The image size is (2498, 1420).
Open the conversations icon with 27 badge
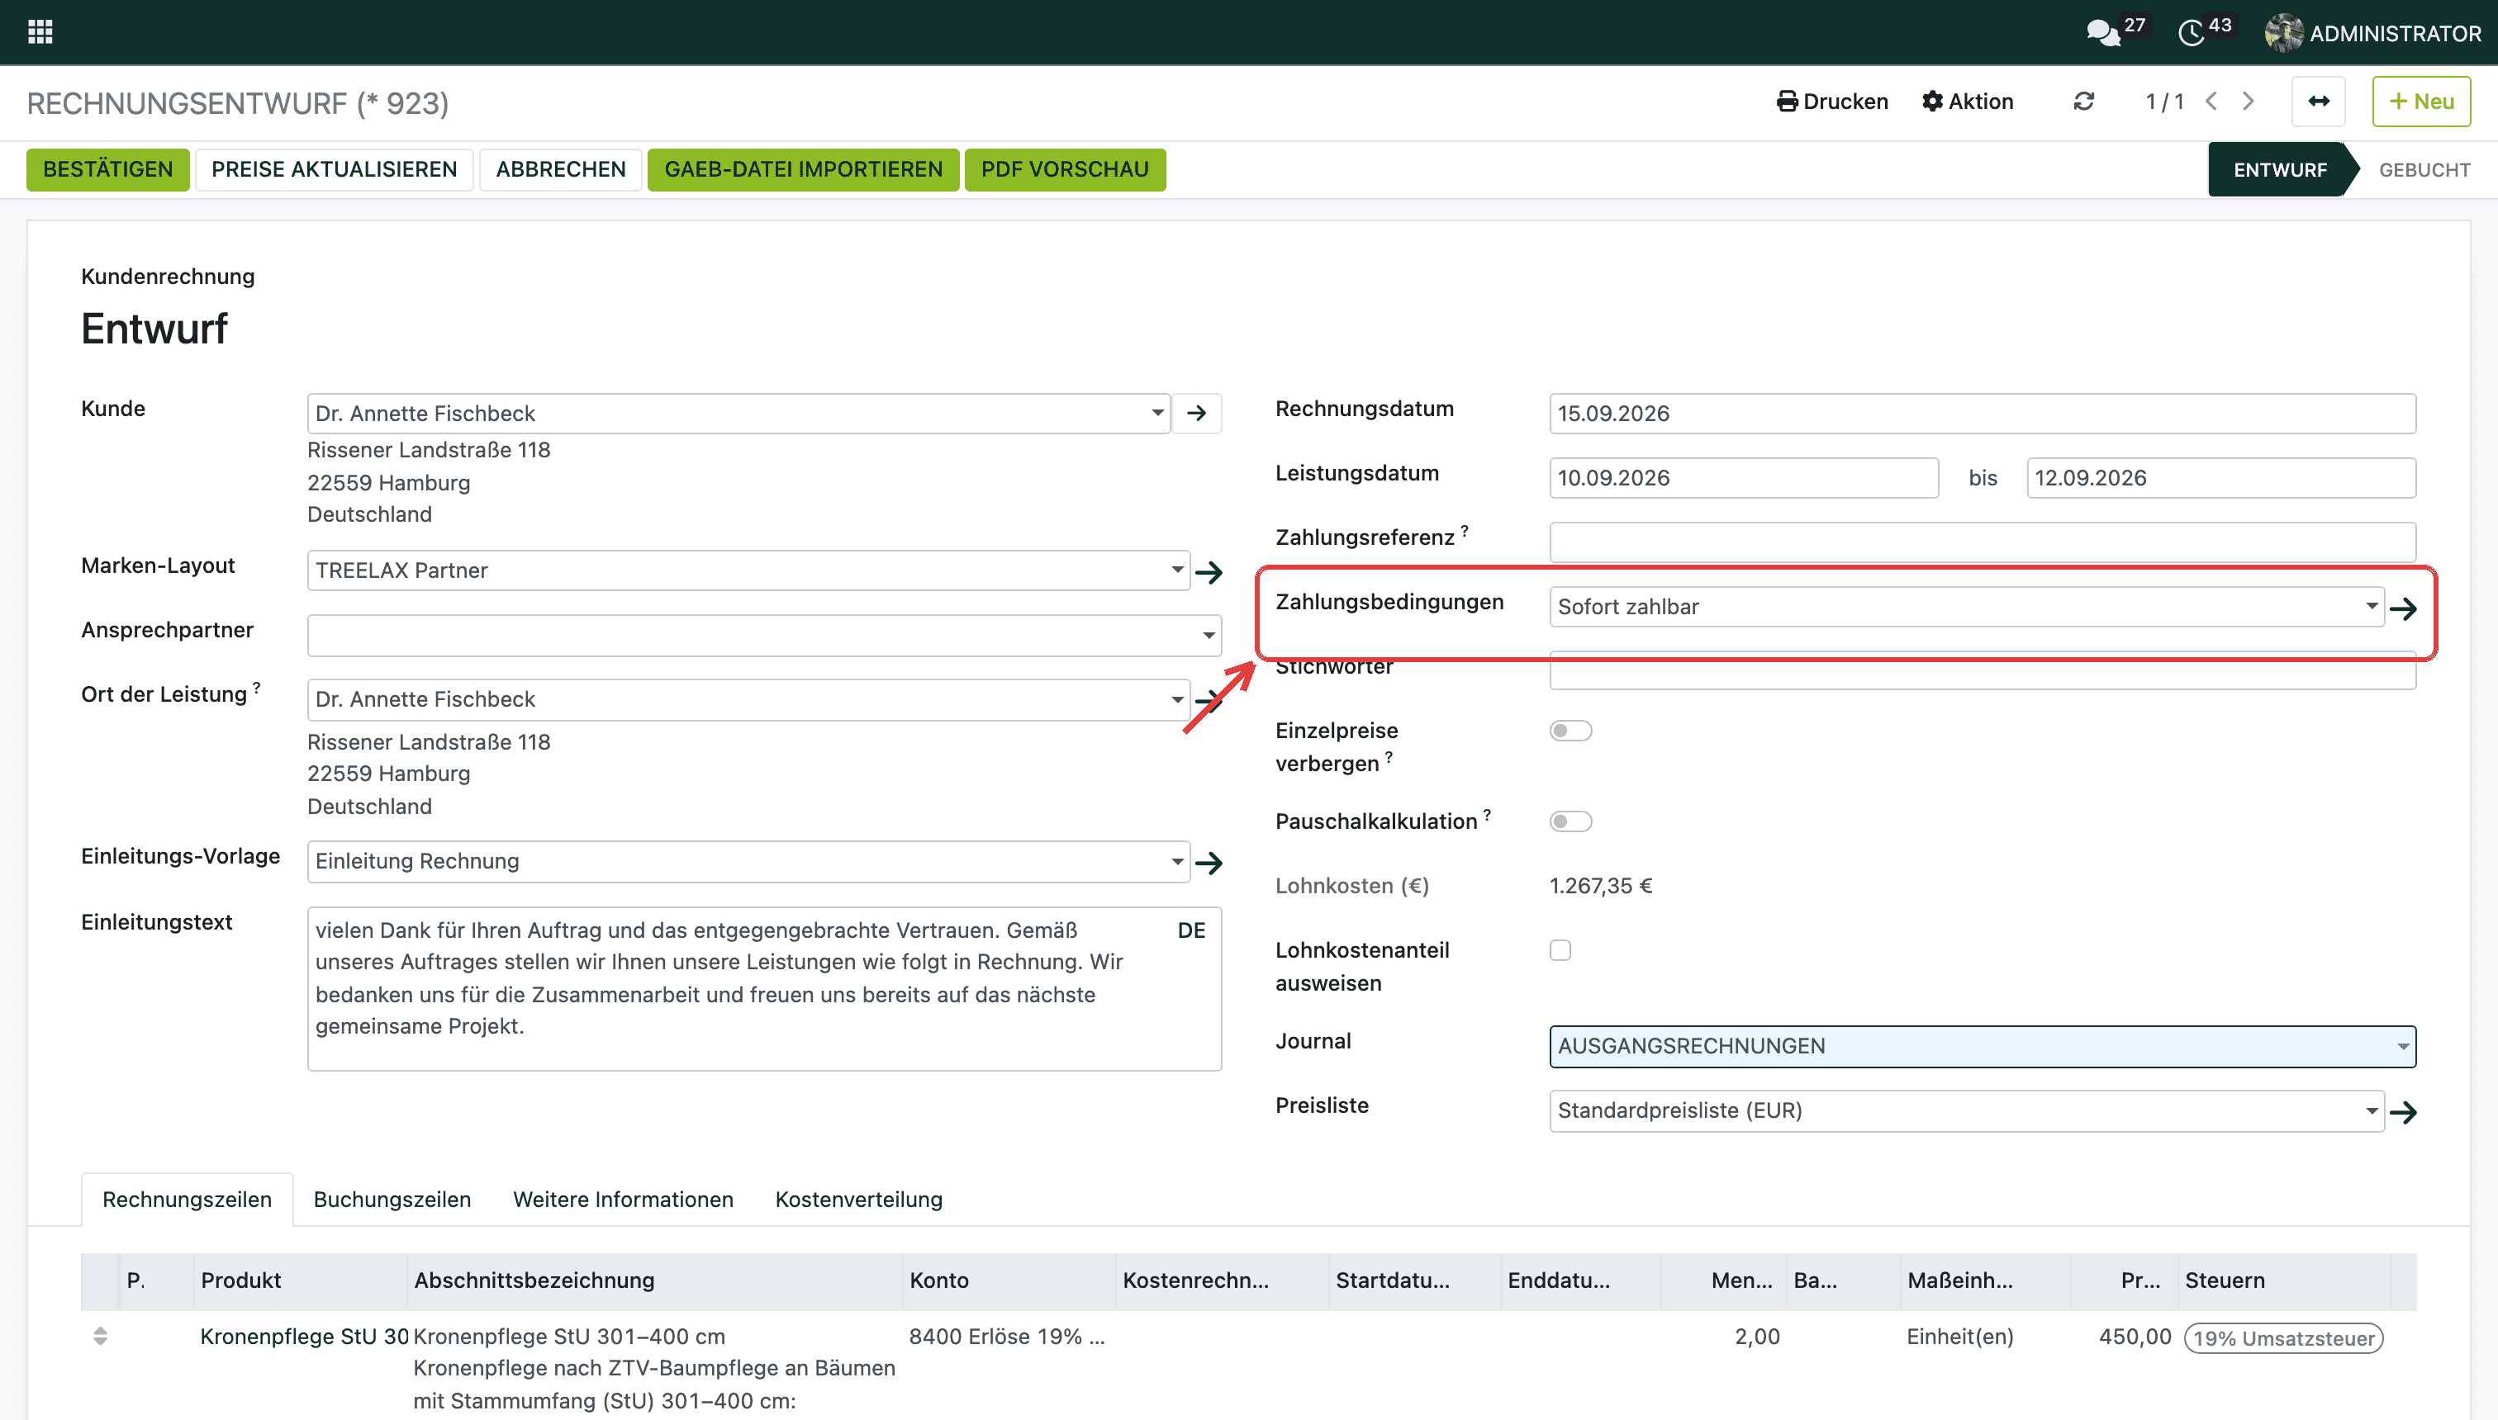(x=2103, y=33)
